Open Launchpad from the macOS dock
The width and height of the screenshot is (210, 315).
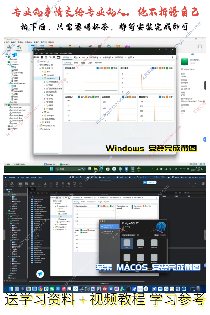[x=17, y=289]
